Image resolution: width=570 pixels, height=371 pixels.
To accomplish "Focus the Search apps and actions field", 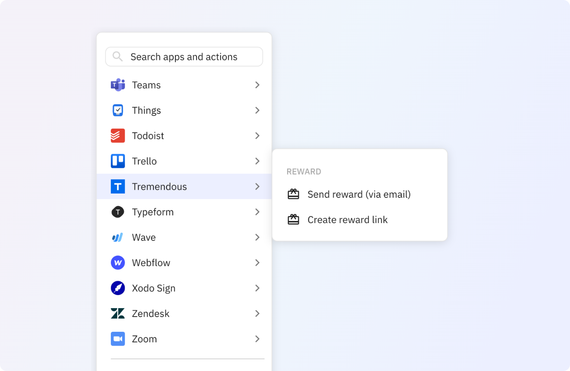I will 184,56.
